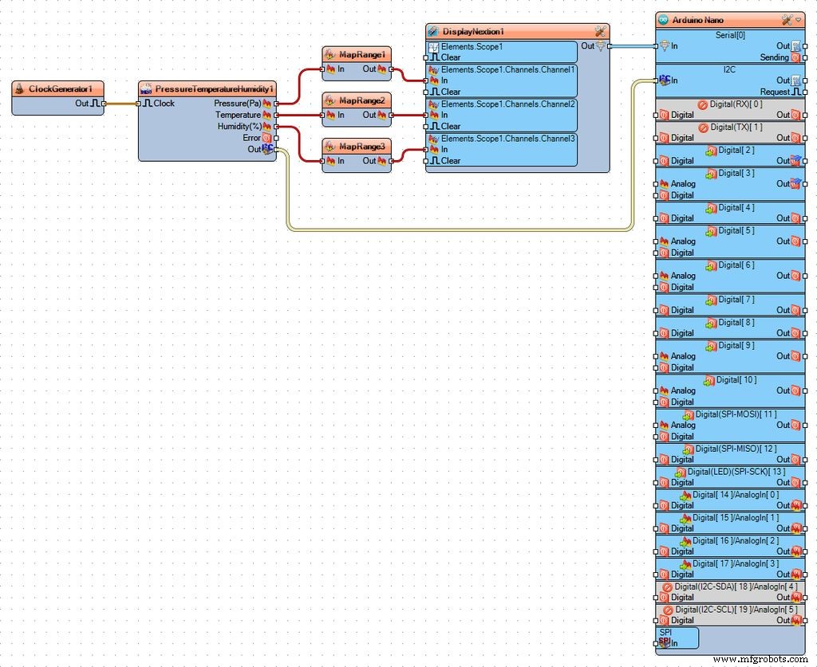Open the DisplayNextion1 tools wrench icon
Screen dimensions: 817x667
coord(601,31)
